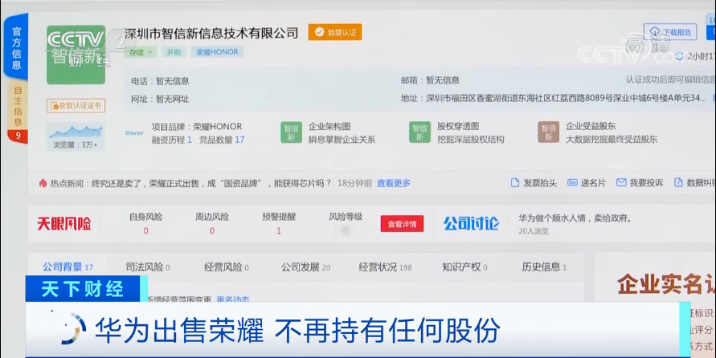Screen dimensions: 716x358
Task: Open 周边风险 count 0
Action: 212,230
